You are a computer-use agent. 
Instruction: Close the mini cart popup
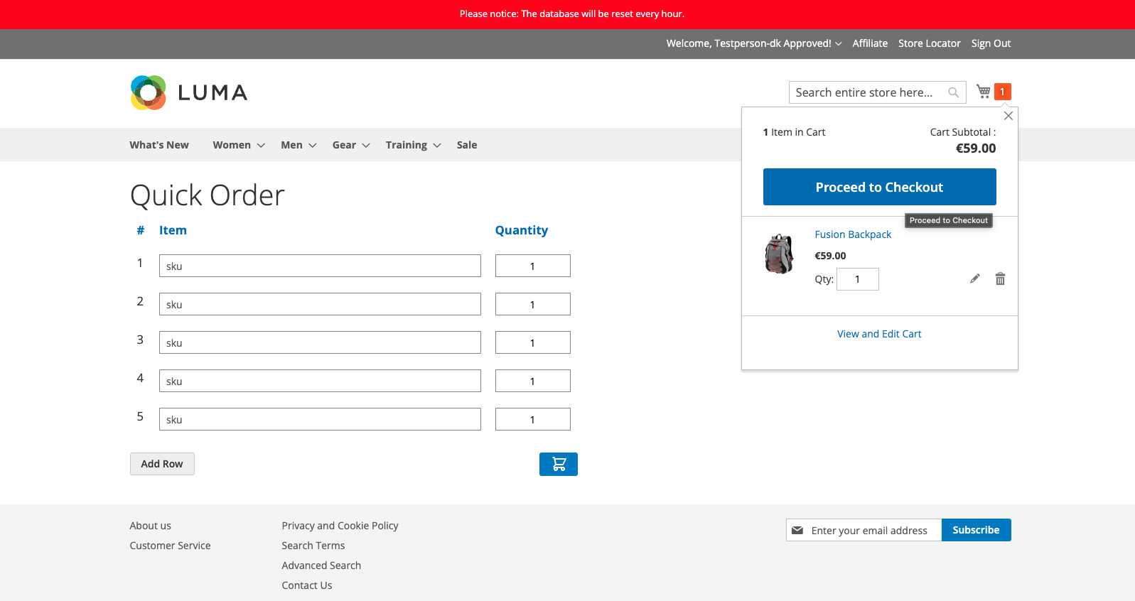pyautogui.click(x=1008, y=116)
